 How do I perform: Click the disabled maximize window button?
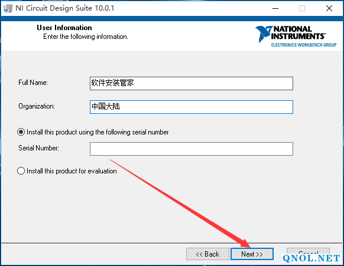tap(302, 8)
